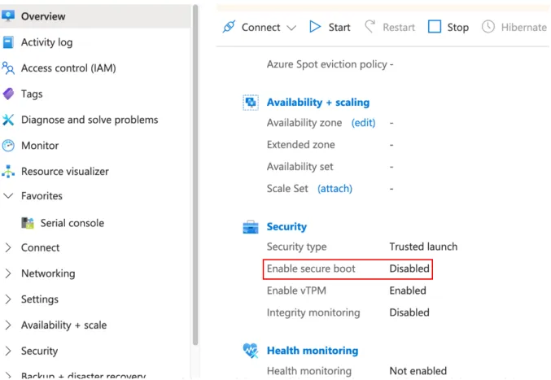Click the Start play icon
Viewport: 551px width, 380px height.
[315, 27]
